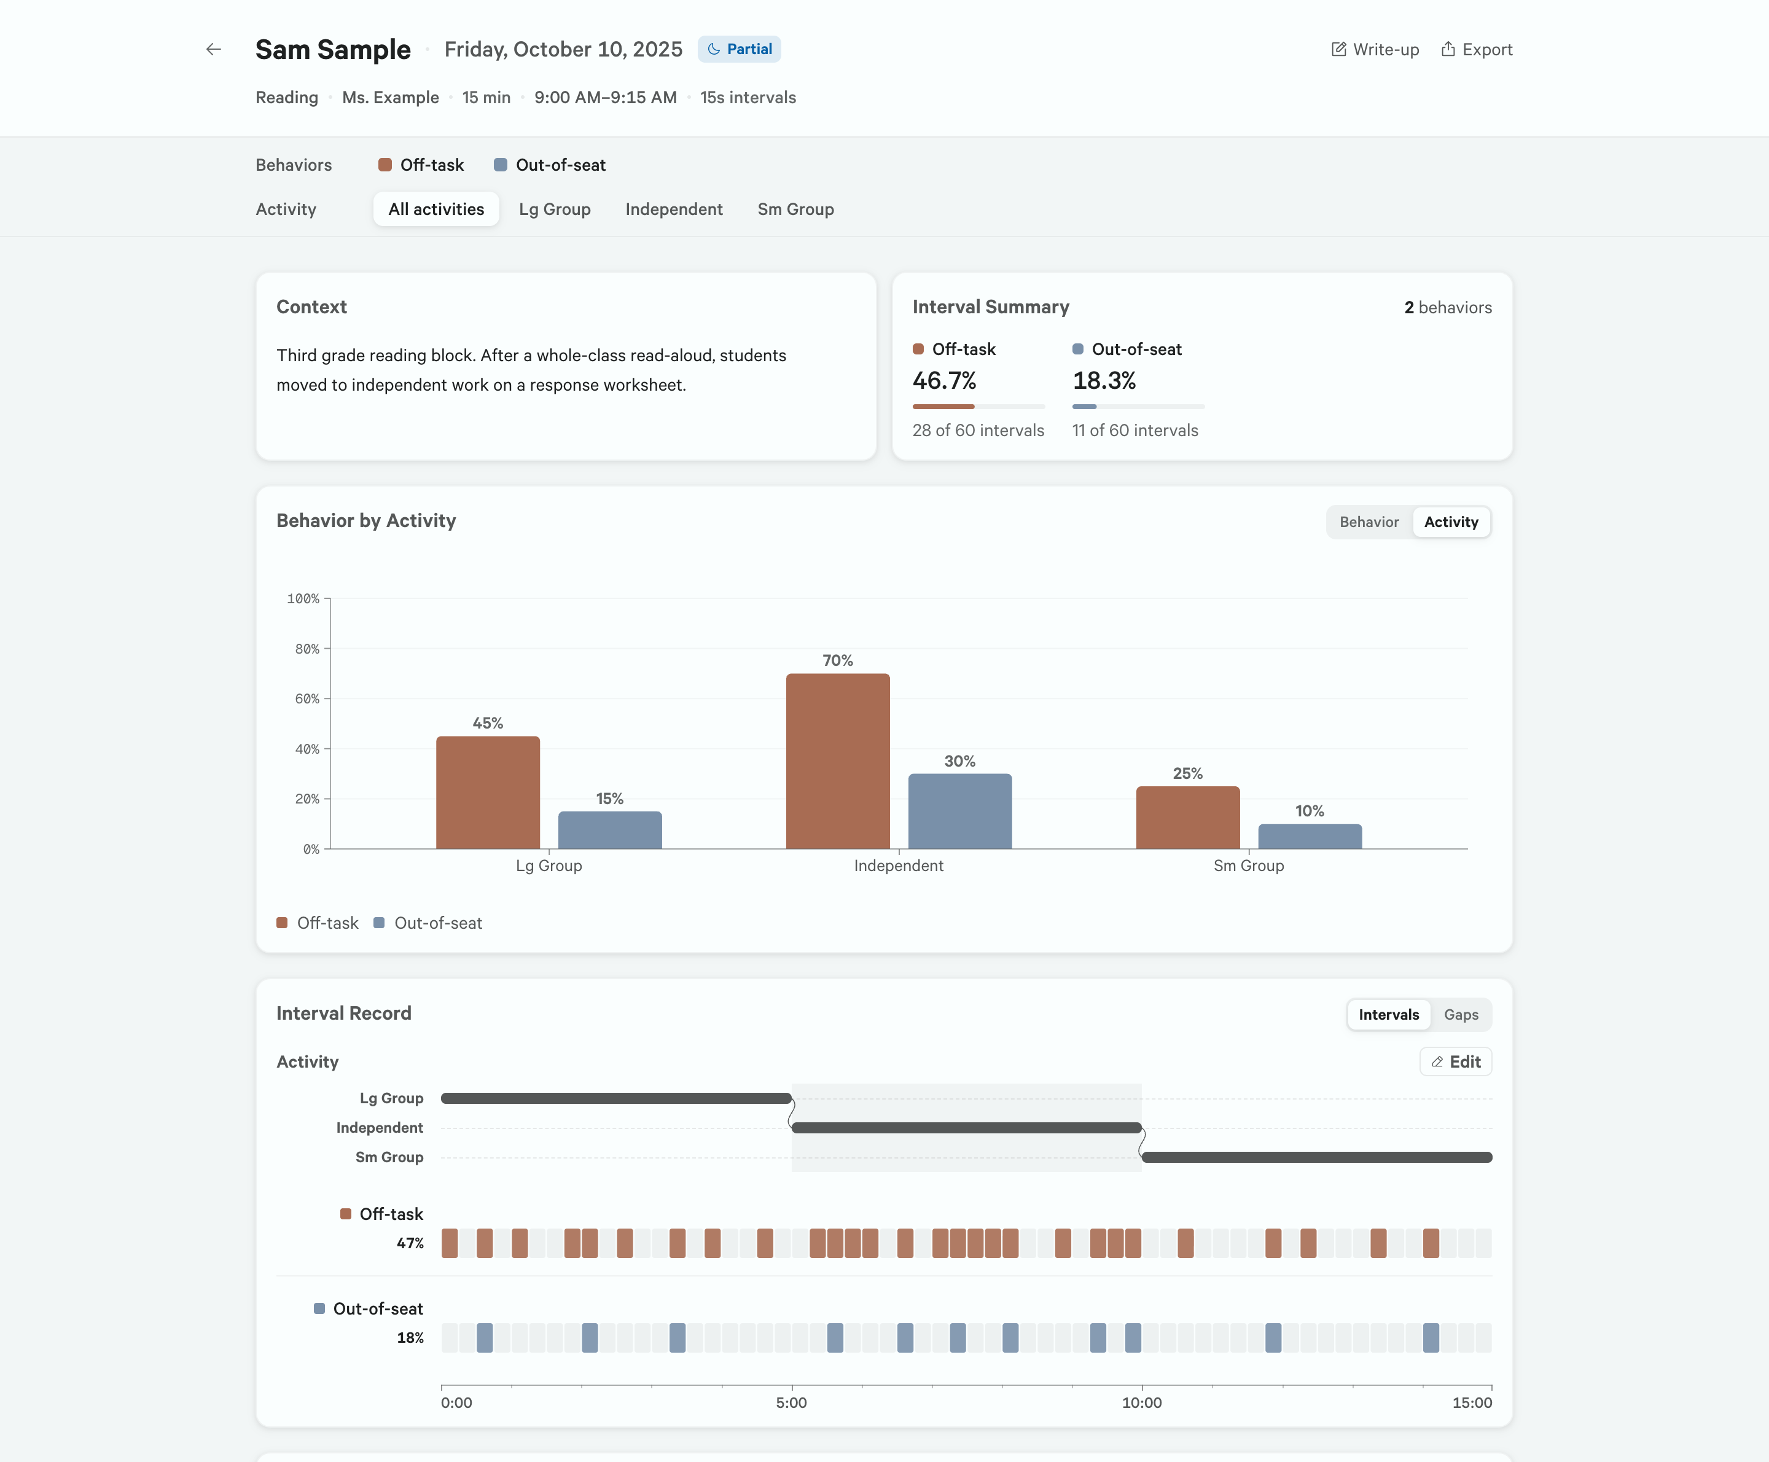This screenshot has height=1462, width=1769.
Task: Click the Export share icon
Action: tap(1447, 49)
